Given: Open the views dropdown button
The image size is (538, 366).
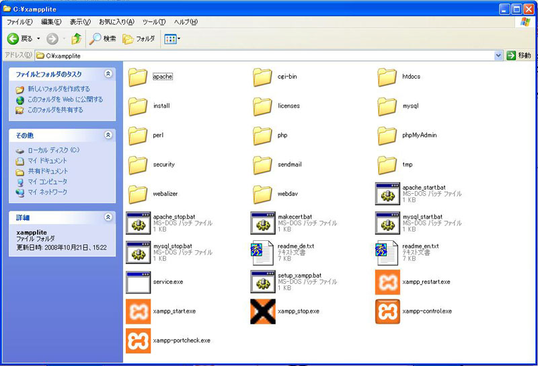Looking at the screenshot, I should pyautogui.click(x=172, y=39).
